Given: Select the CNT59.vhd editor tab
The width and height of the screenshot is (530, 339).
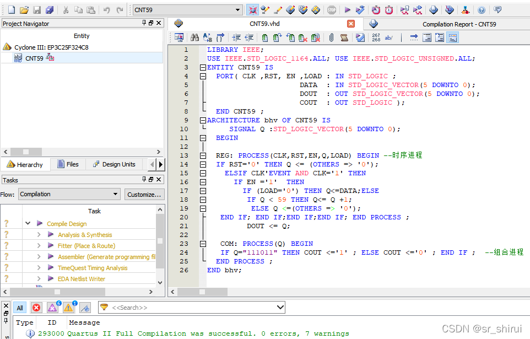Looking at the screenshot, I should 264,24.
